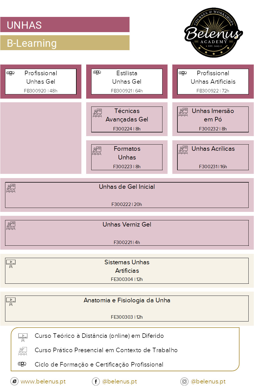Click the website globe icon in the footer
254x386 pixels.
click(14, 381)
